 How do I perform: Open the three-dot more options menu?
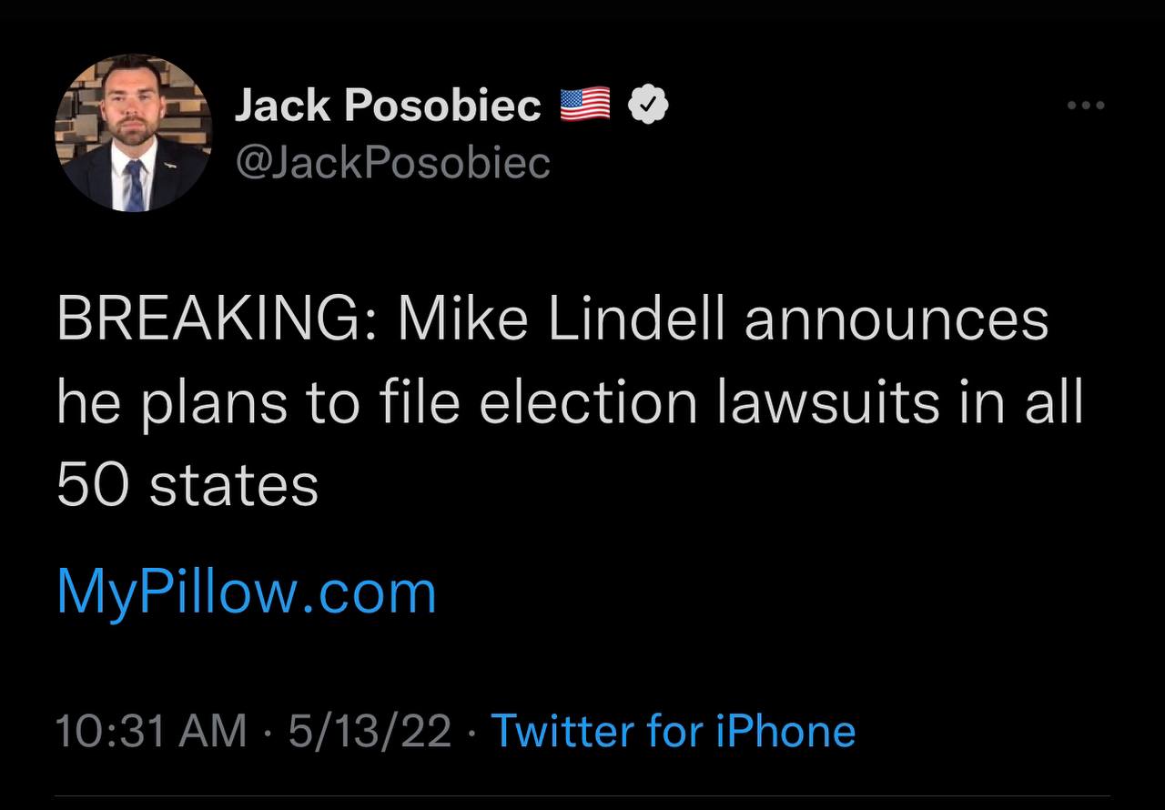(1086, 106)
